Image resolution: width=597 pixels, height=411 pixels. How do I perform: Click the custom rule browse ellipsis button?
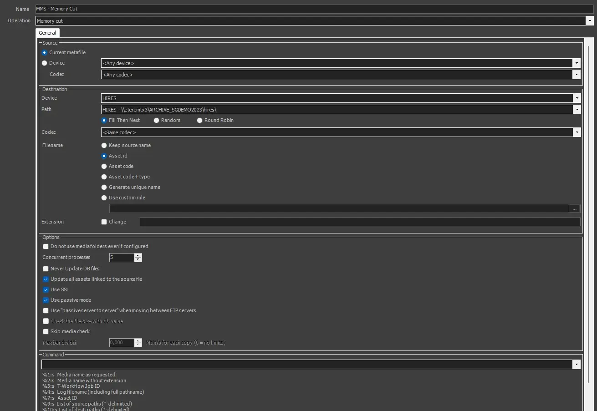(574, 209)
